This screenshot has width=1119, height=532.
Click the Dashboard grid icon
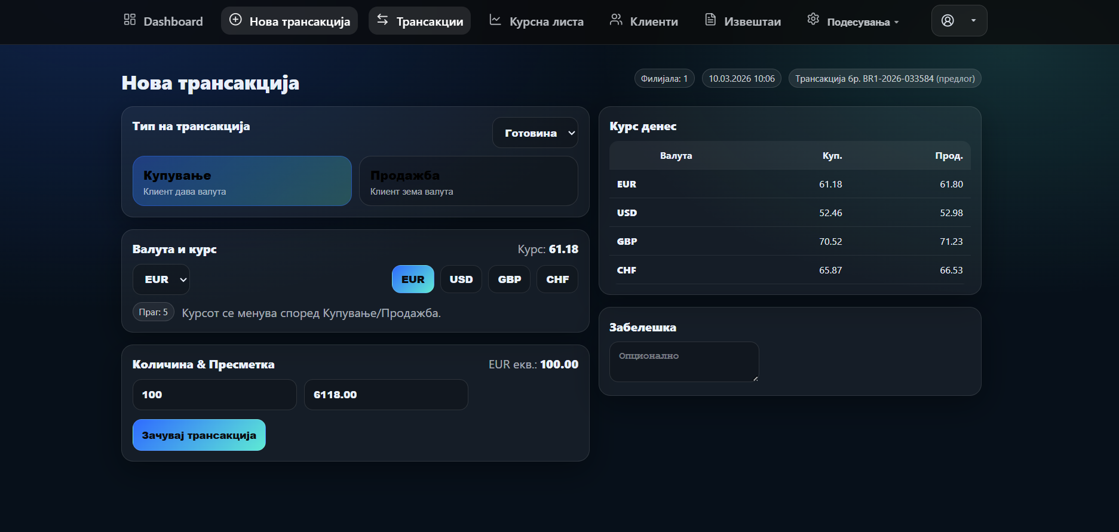130,20
